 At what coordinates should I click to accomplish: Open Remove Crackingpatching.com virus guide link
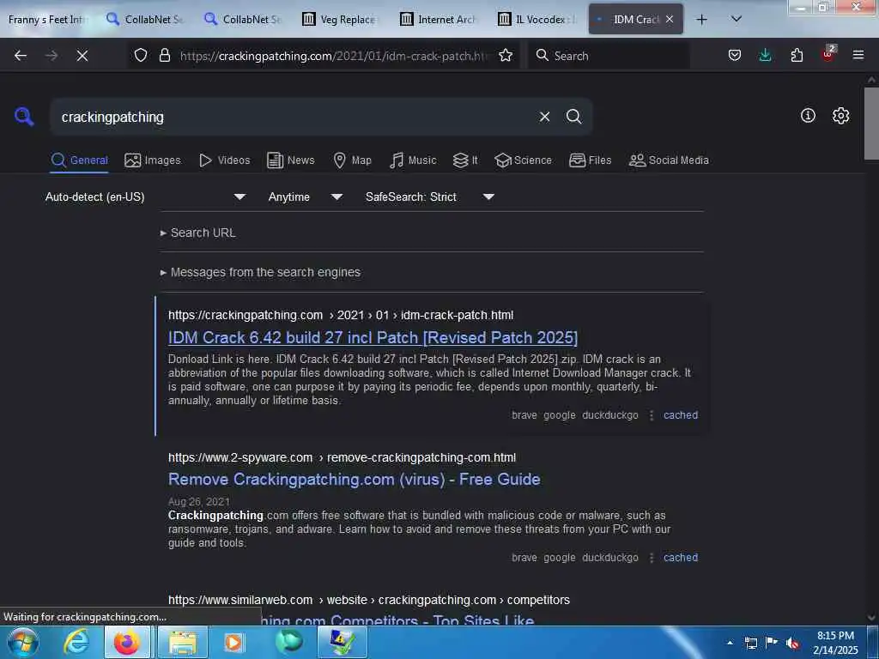coord(355,479)
